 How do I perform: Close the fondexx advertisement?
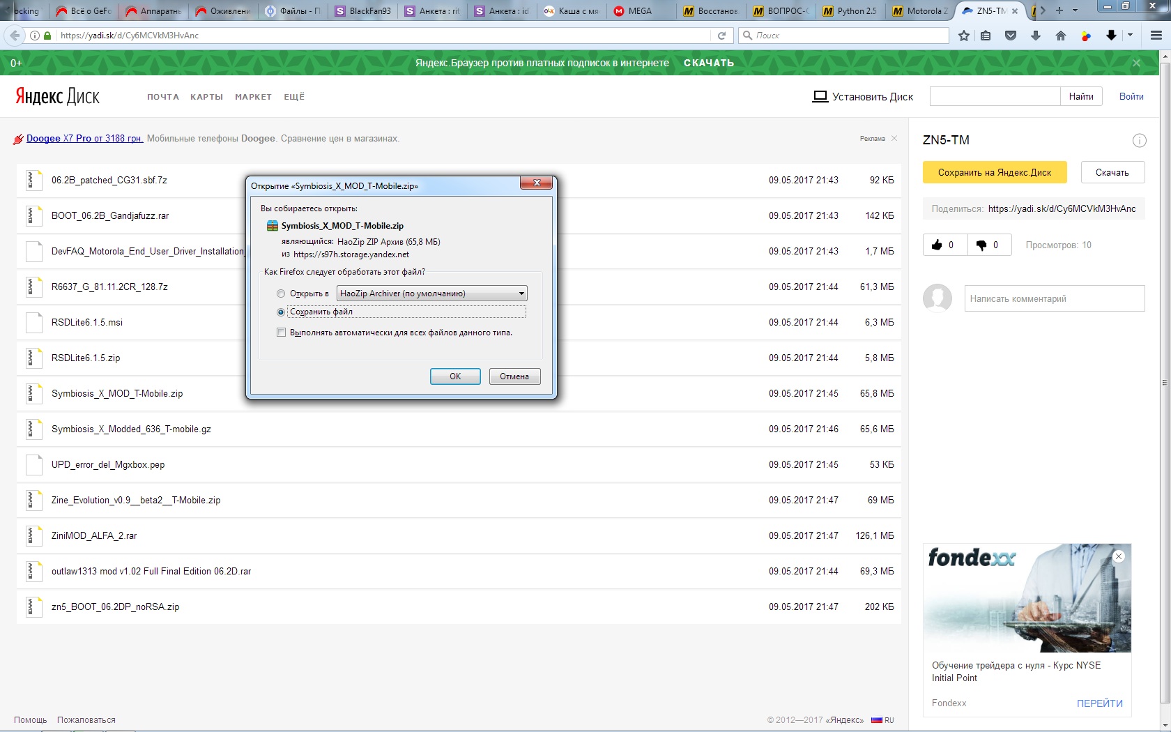(1119, 556)
